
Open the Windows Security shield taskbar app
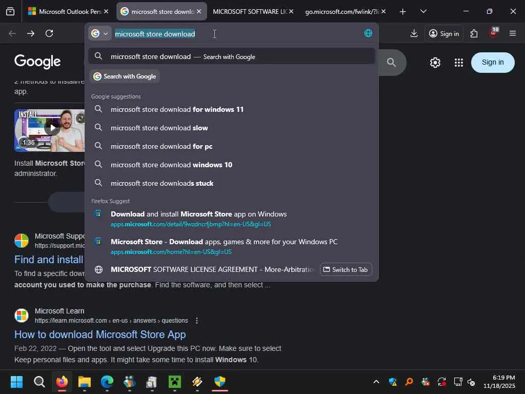pos(220,382)
